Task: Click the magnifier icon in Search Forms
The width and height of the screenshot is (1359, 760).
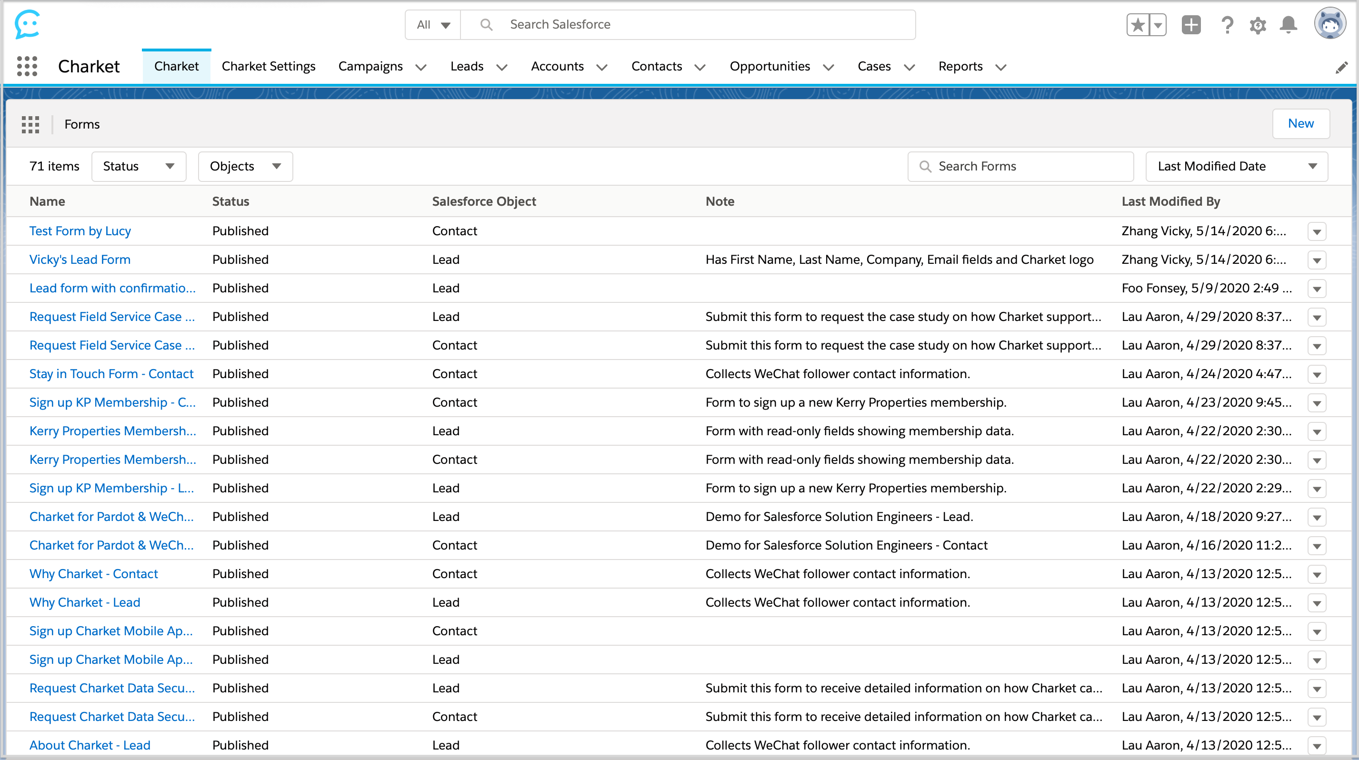Action: 925,167
